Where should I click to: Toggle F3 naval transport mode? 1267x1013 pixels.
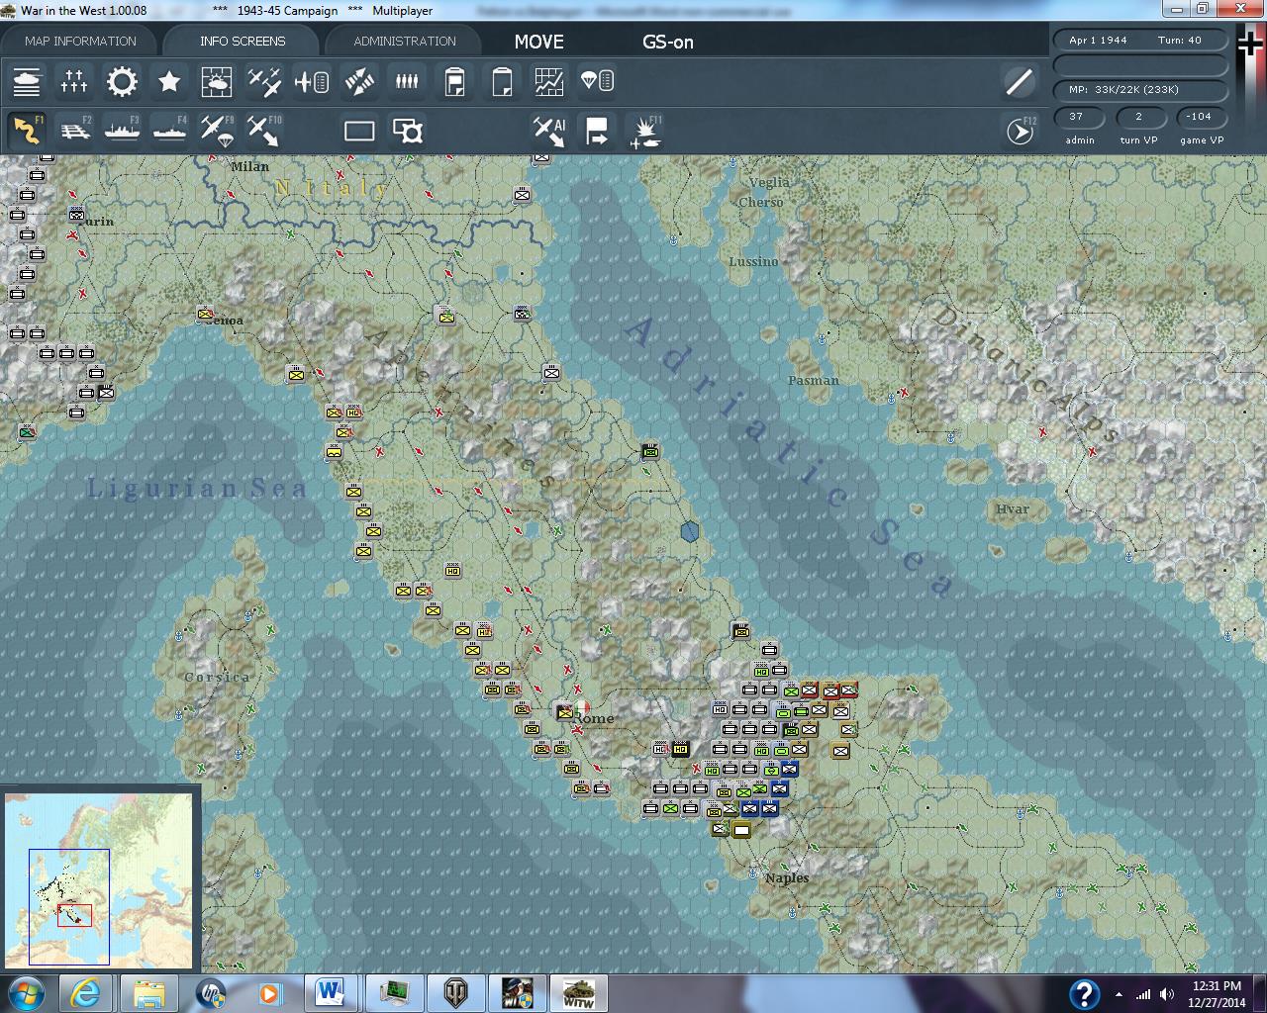point(122,131)
